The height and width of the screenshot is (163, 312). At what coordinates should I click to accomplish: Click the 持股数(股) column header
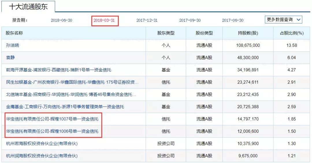coord(248,33)
